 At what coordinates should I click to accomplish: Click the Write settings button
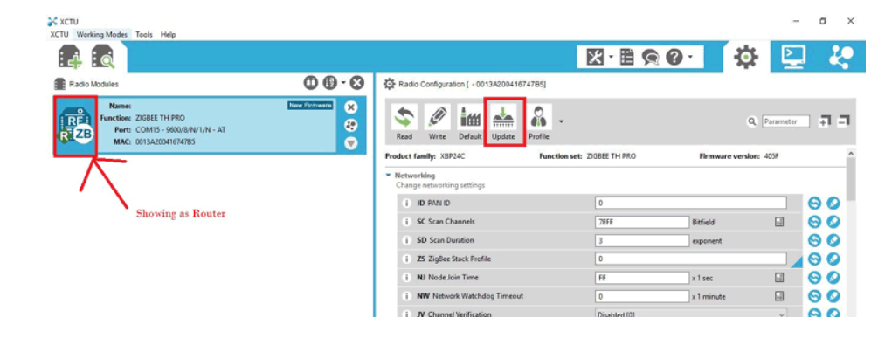(x=437, y=122)
